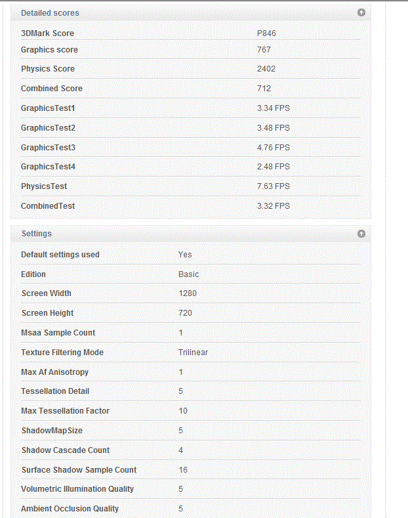Select the PhysicsTest 7.63 FPS value

[273, 186]
